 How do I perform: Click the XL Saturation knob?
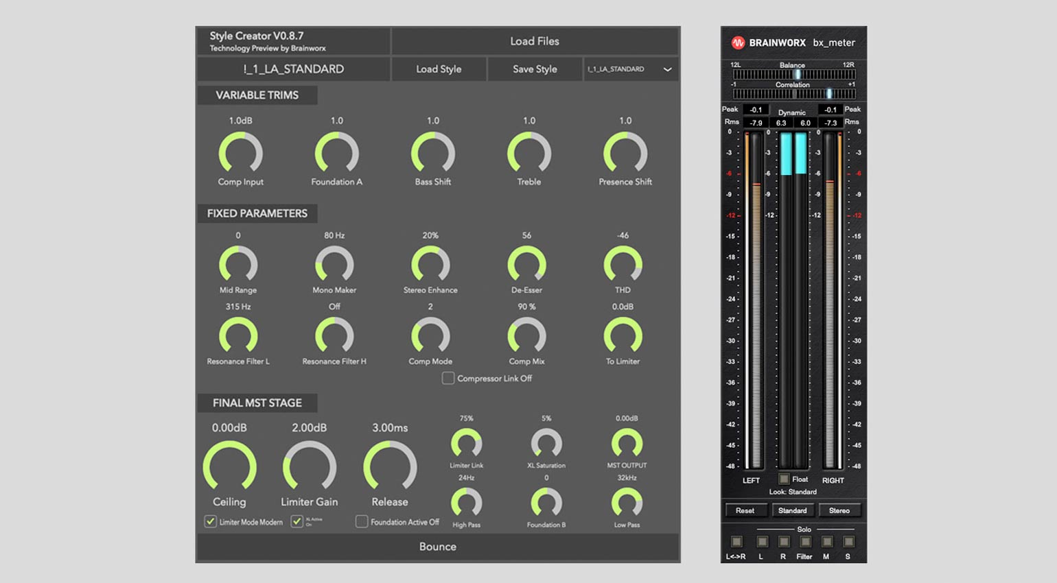coord(546,444)
